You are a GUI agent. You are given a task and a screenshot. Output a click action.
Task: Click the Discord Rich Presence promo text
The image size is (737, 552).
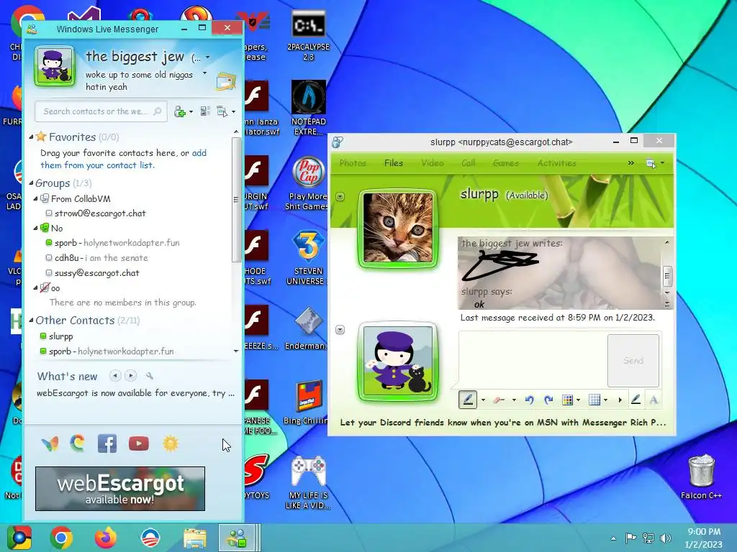[503, 423]
